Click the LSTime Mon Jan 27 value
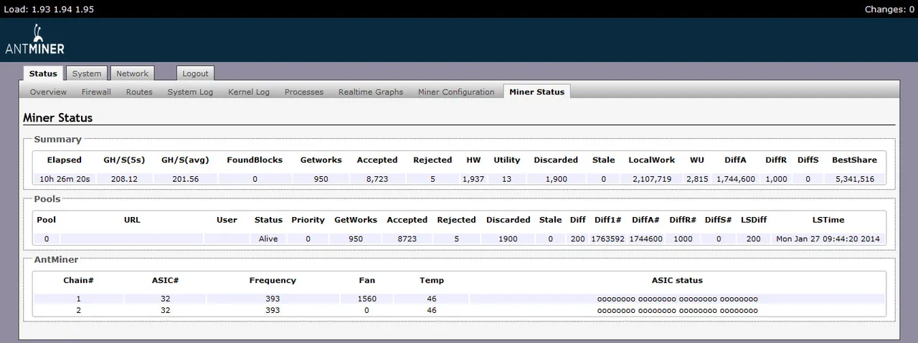Viewport: 918px width, 343px height. tap(828, 239)
